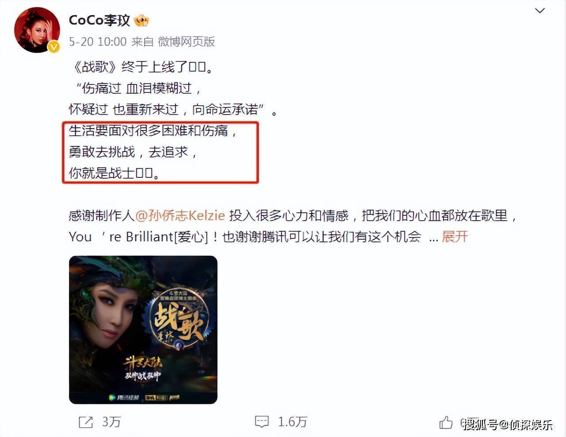
Task: Open the comments bubble icon
Action: click(x=262, y=422)
